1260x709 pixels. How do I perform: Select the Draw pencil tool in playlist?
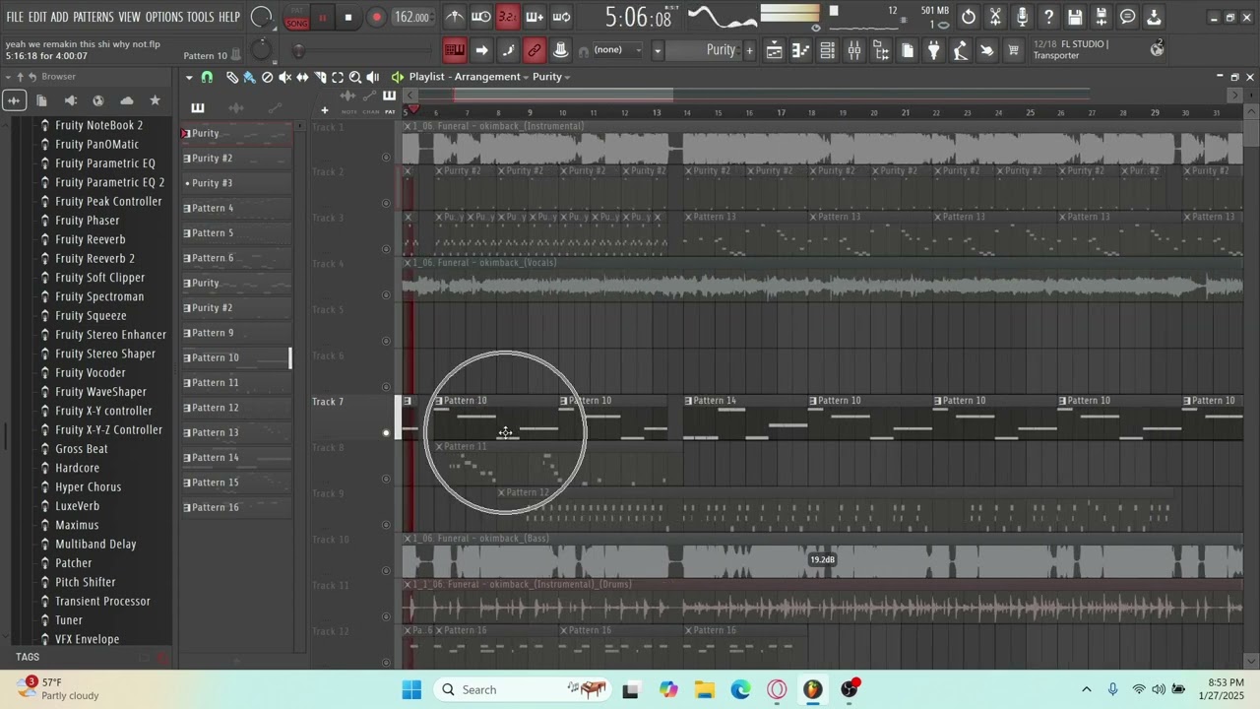click(231, 77)
